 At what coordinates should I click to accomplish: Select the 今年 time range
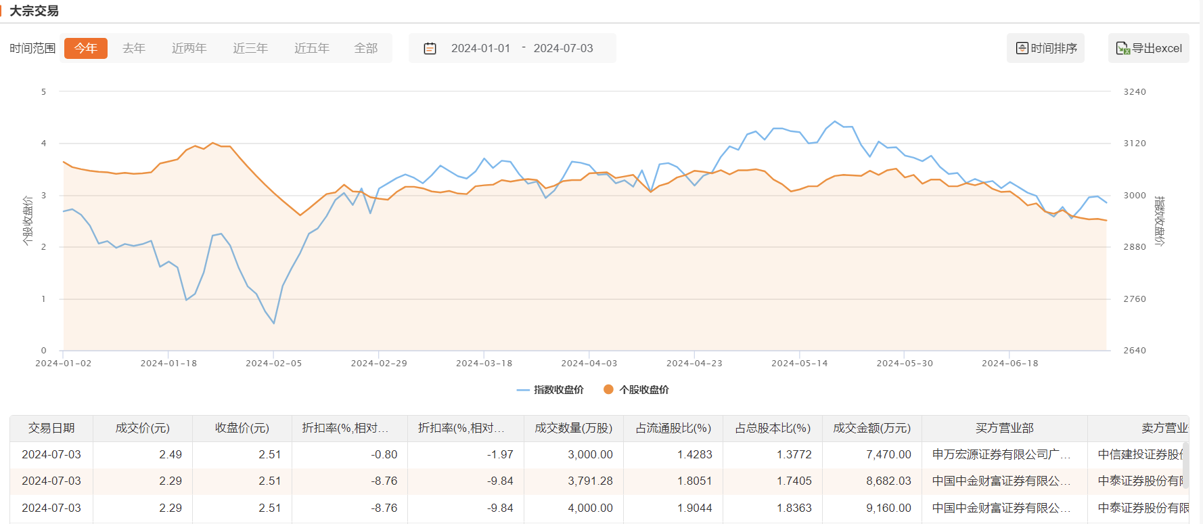pyautogui.click(x=86, y=48)
